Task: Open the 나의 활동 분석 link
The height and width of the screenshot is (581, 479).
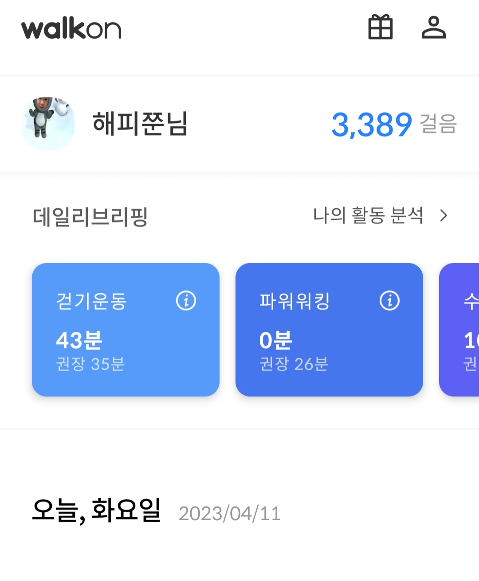Action: 368,216
